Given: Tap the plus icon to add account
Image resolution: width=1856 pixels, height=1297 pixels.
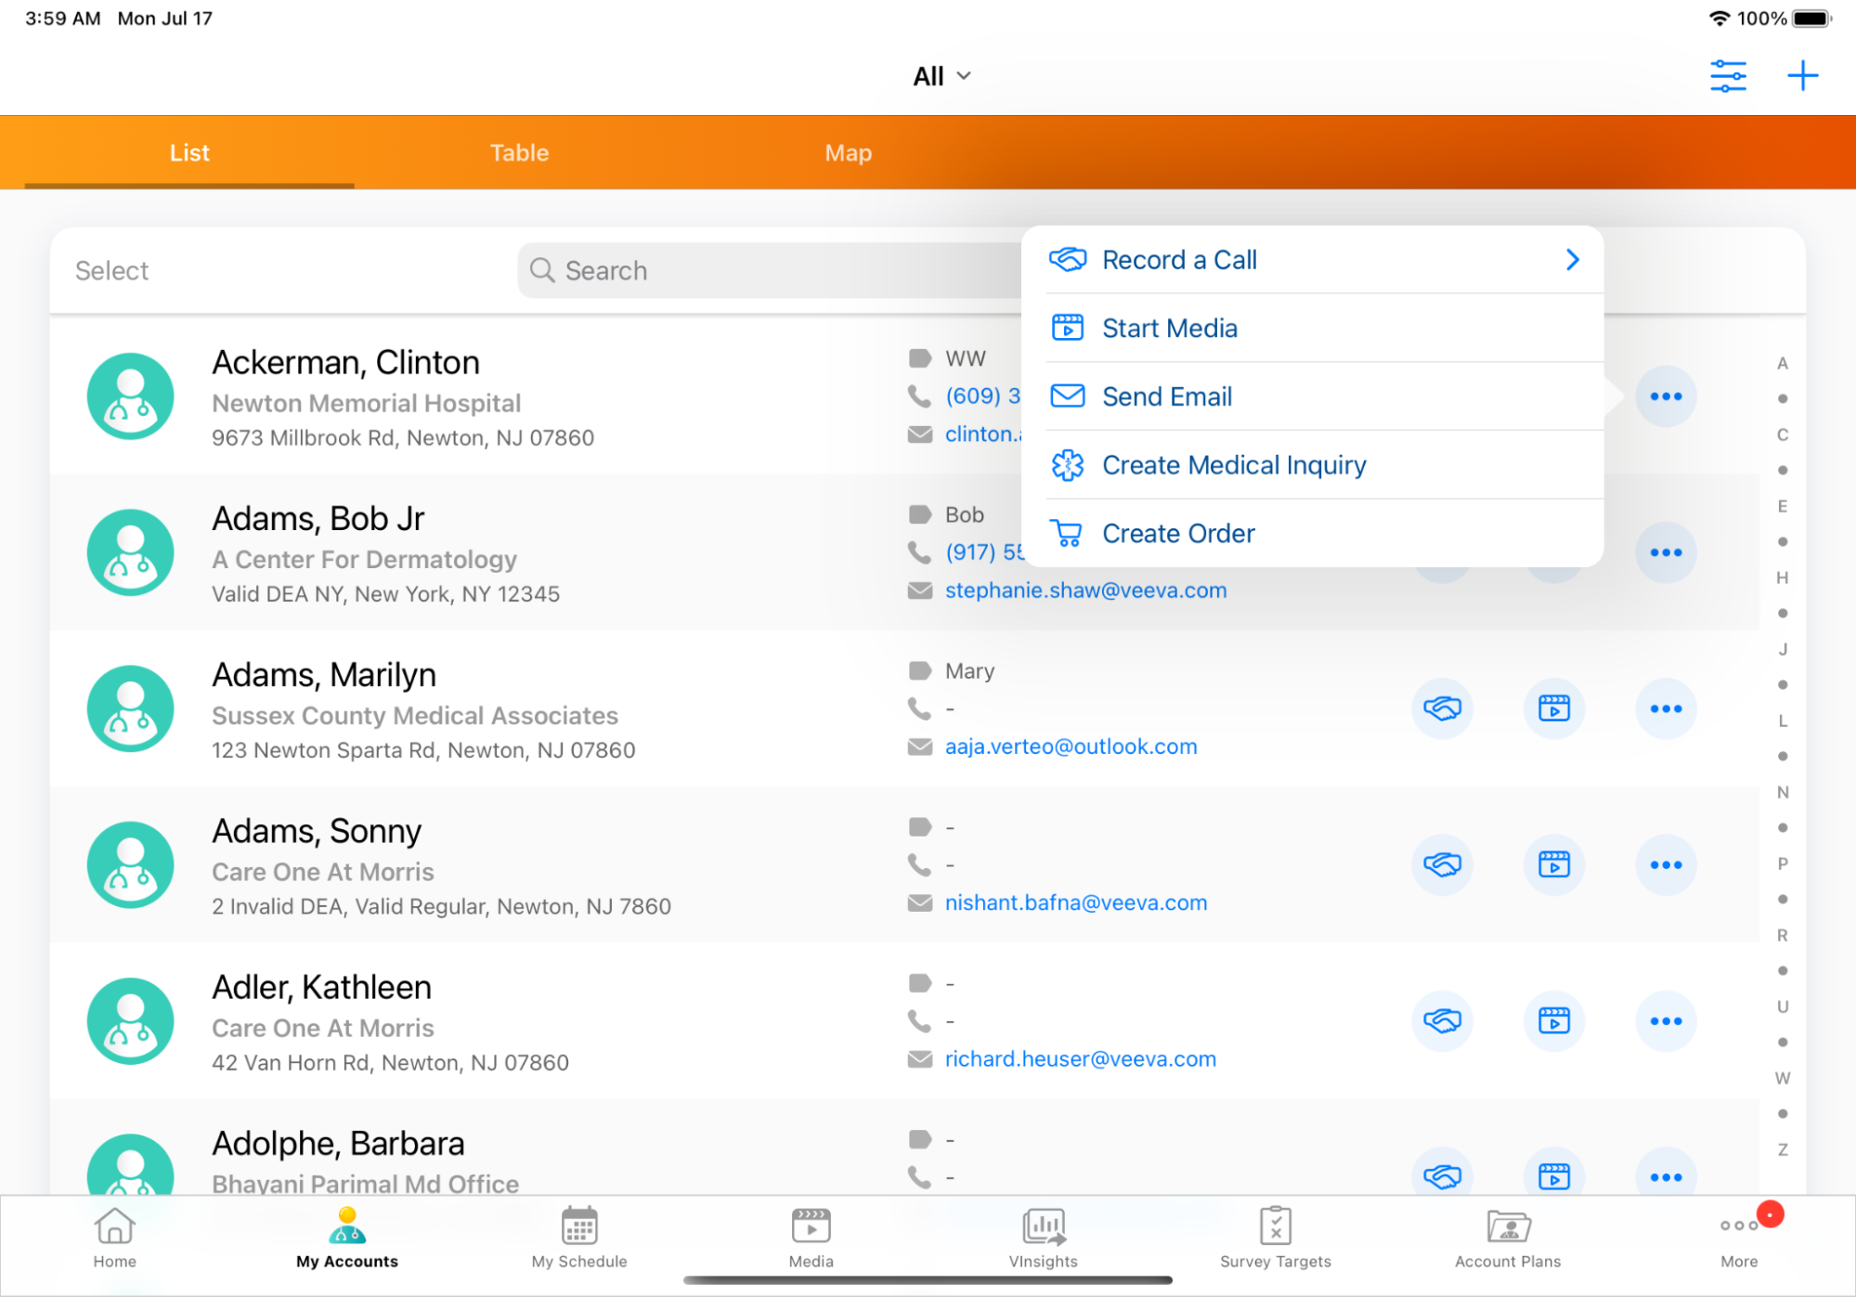Looking at the screenshot, I should click(1802, 76).
